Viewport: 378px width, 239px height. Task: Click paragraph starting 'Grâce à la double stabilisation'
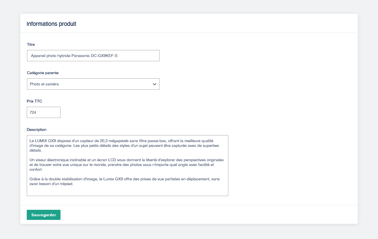point(125,181)
